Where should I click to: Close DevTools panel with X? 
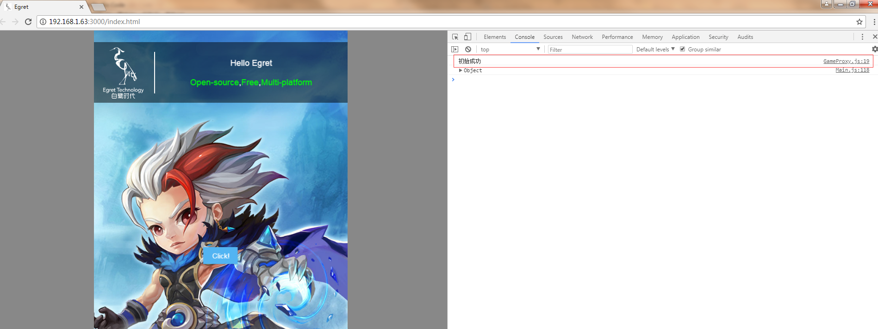click(x=875, y=37)
